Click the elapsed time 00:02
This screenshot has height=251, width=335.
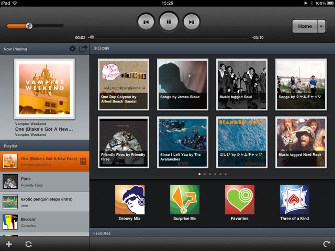tap(80, 38)
